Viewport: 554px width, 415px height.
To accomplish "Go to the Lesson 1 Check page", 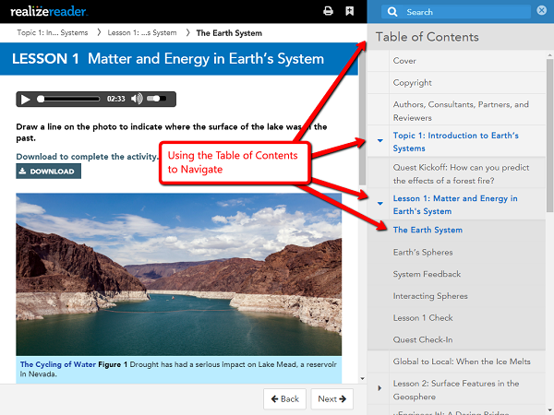I will [424, 318].
